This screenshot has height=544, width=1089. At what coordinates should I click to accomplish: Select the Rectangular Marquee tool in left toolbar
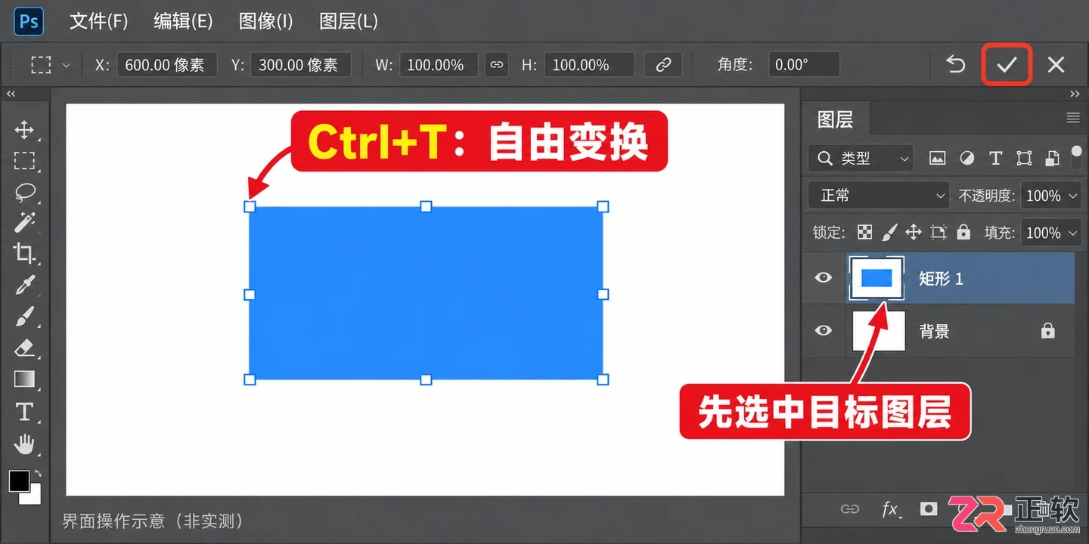tap(24, 161)
